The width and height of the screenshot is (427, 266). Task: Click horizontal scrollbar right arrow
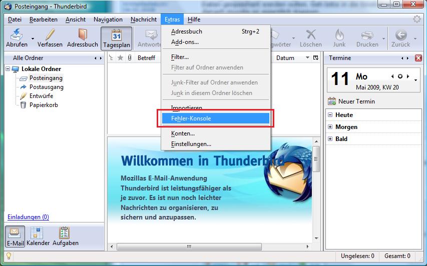308,246
